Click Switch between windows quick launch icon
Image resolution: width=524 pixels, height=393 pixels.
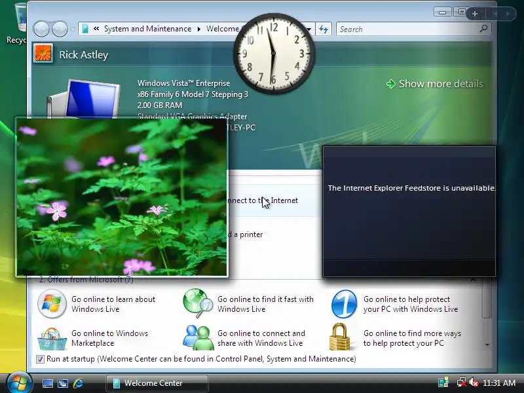coord(63,383)
